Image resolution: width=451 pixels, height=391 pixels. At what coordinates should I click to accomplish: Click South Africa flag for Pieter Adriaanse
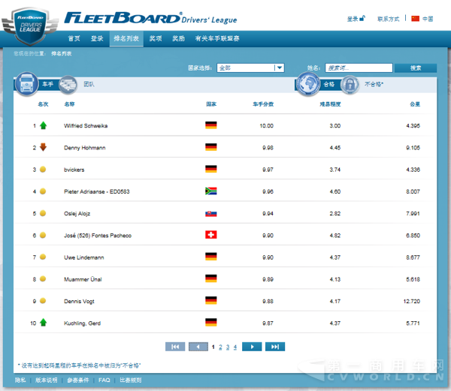210,191
